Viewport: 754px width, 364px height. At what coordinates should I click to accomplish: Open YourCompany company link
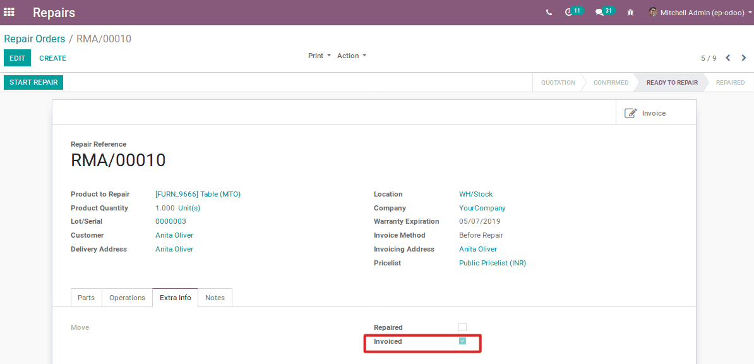[482, 208]
